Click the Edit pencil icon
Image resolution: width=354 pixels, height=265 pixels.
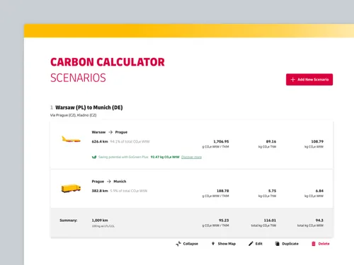coord(251,244)
